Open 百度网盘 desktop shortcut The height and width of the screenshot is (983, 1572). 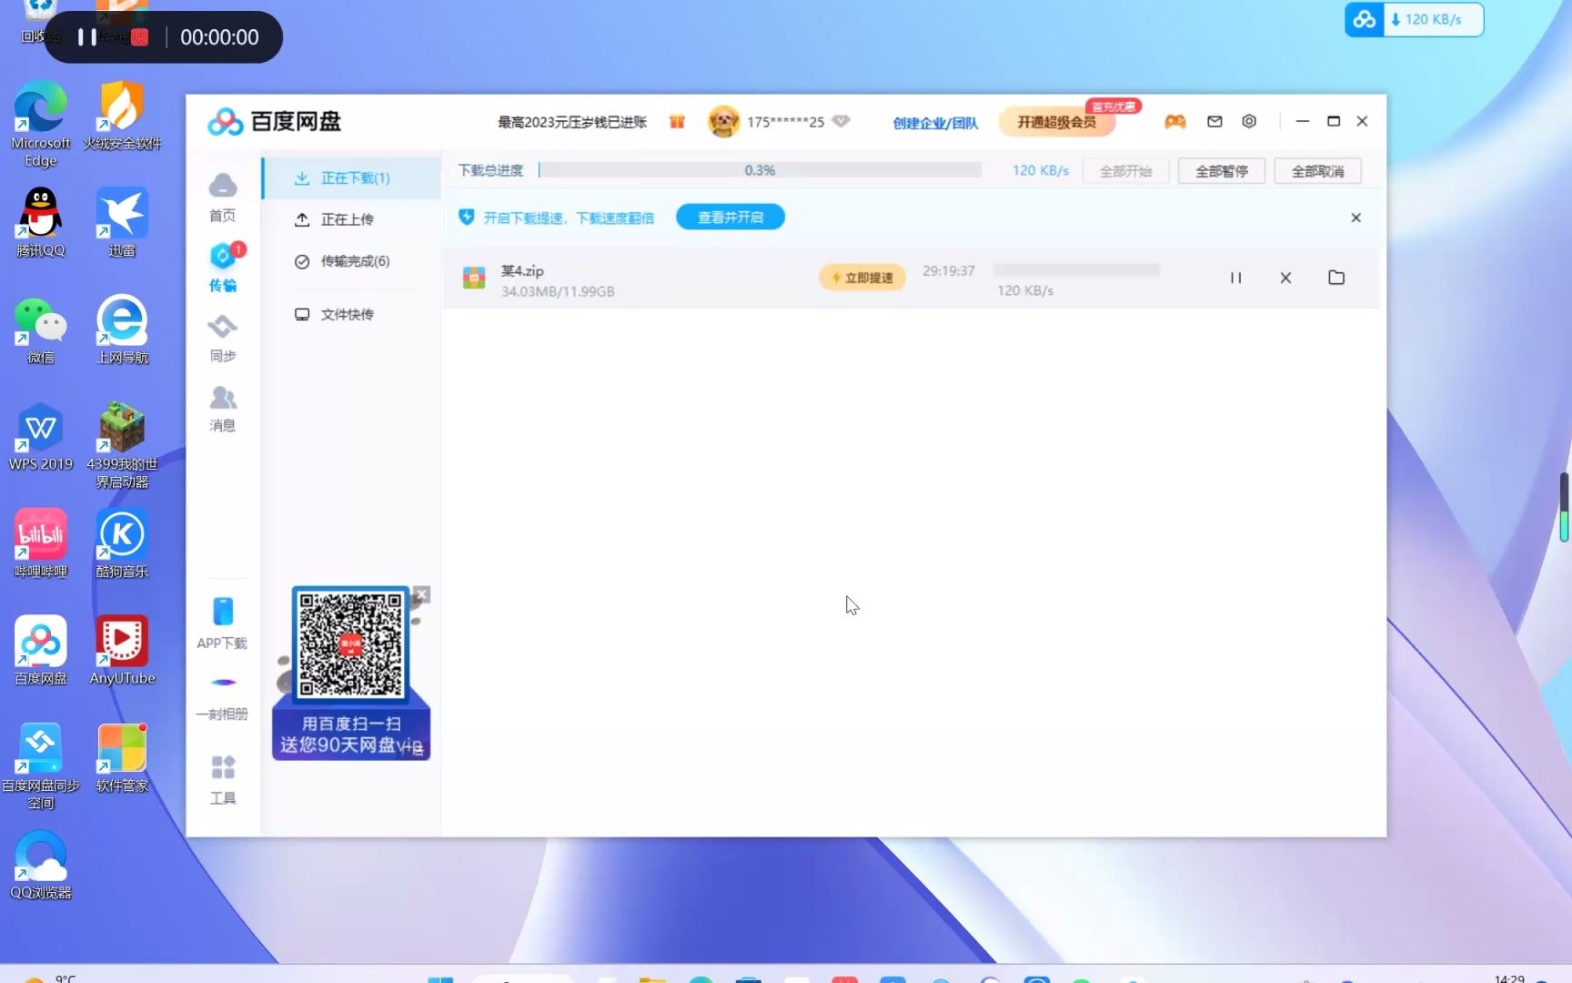(x=40, y=651)
